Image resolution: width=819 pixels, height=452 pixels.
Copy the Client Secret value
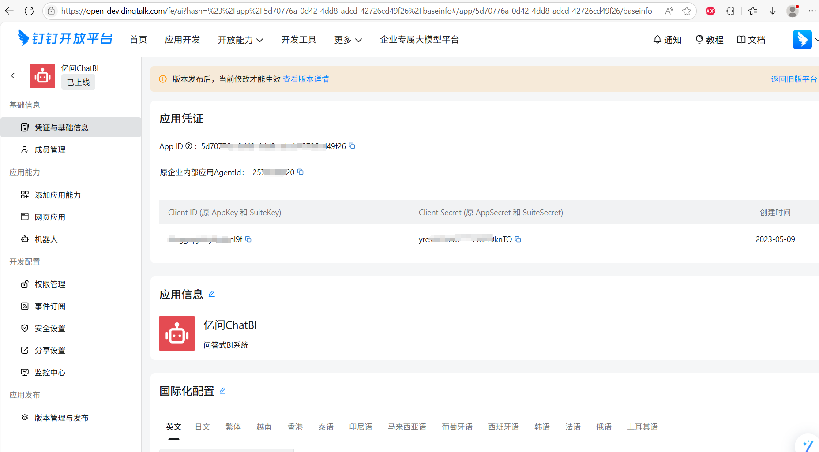tap(518, 239)
